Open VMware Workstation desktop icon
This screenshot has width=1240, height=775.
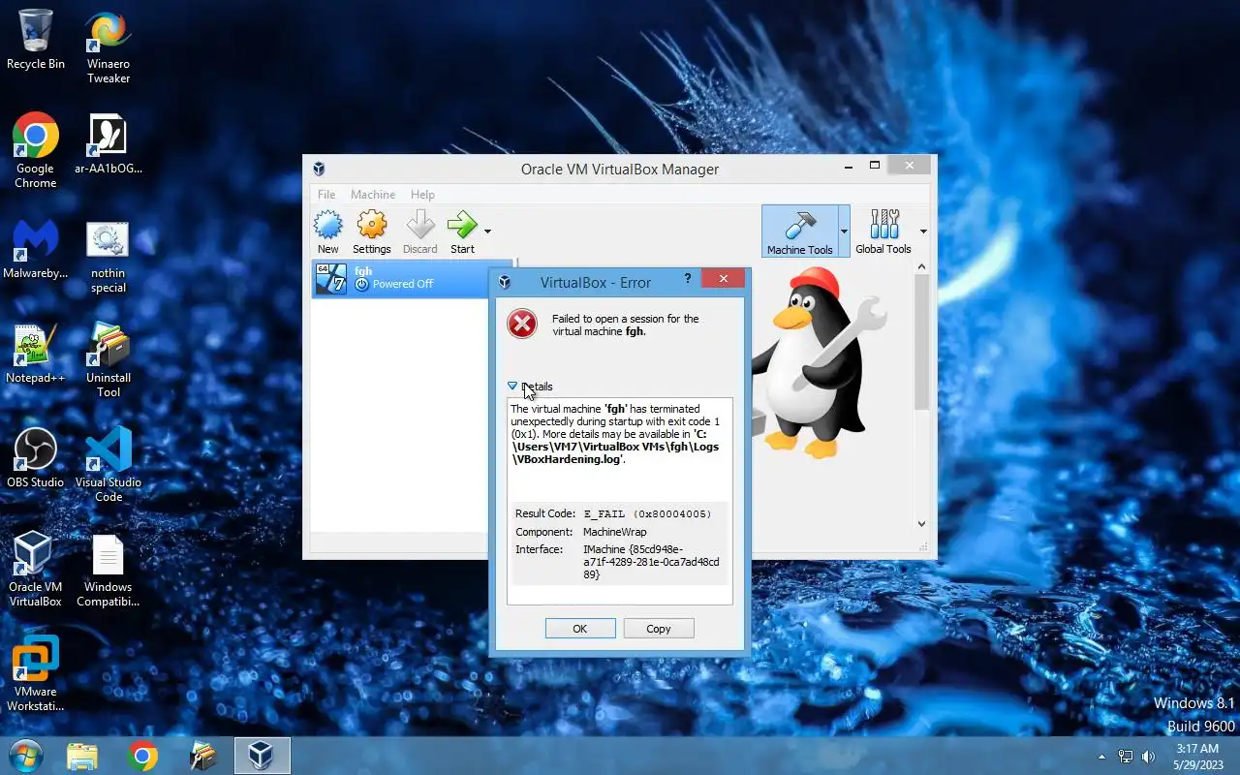pos(36,673)
